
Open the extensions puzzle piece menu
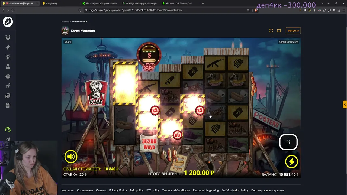pyautogui.click(x=324, y=10)
